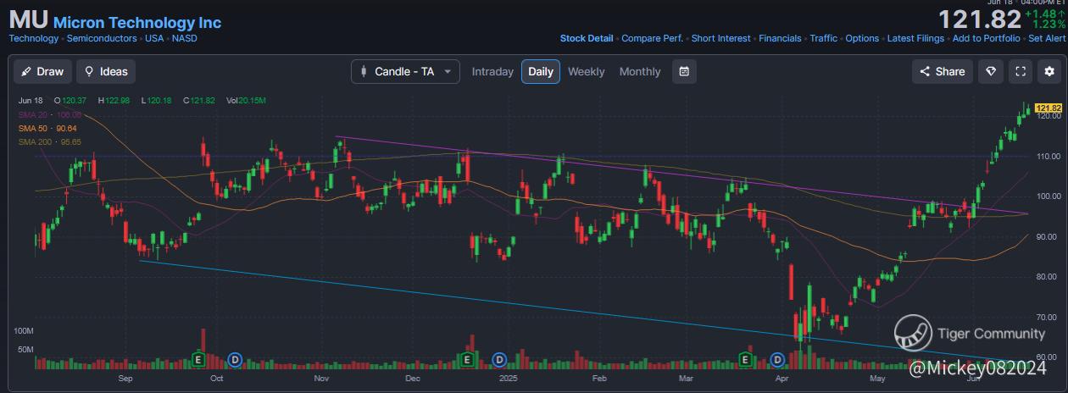The height and width of the screenshot is (393, 1068).
Task: Click the MU ticker symbol
Action: point(28,20)
